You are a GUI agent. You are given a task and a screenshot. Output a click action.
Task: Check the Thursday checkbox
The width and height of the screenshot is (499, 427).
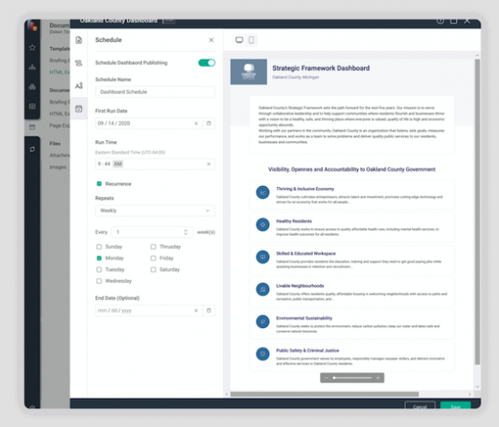pyautogui.click(x=154, y=247)
